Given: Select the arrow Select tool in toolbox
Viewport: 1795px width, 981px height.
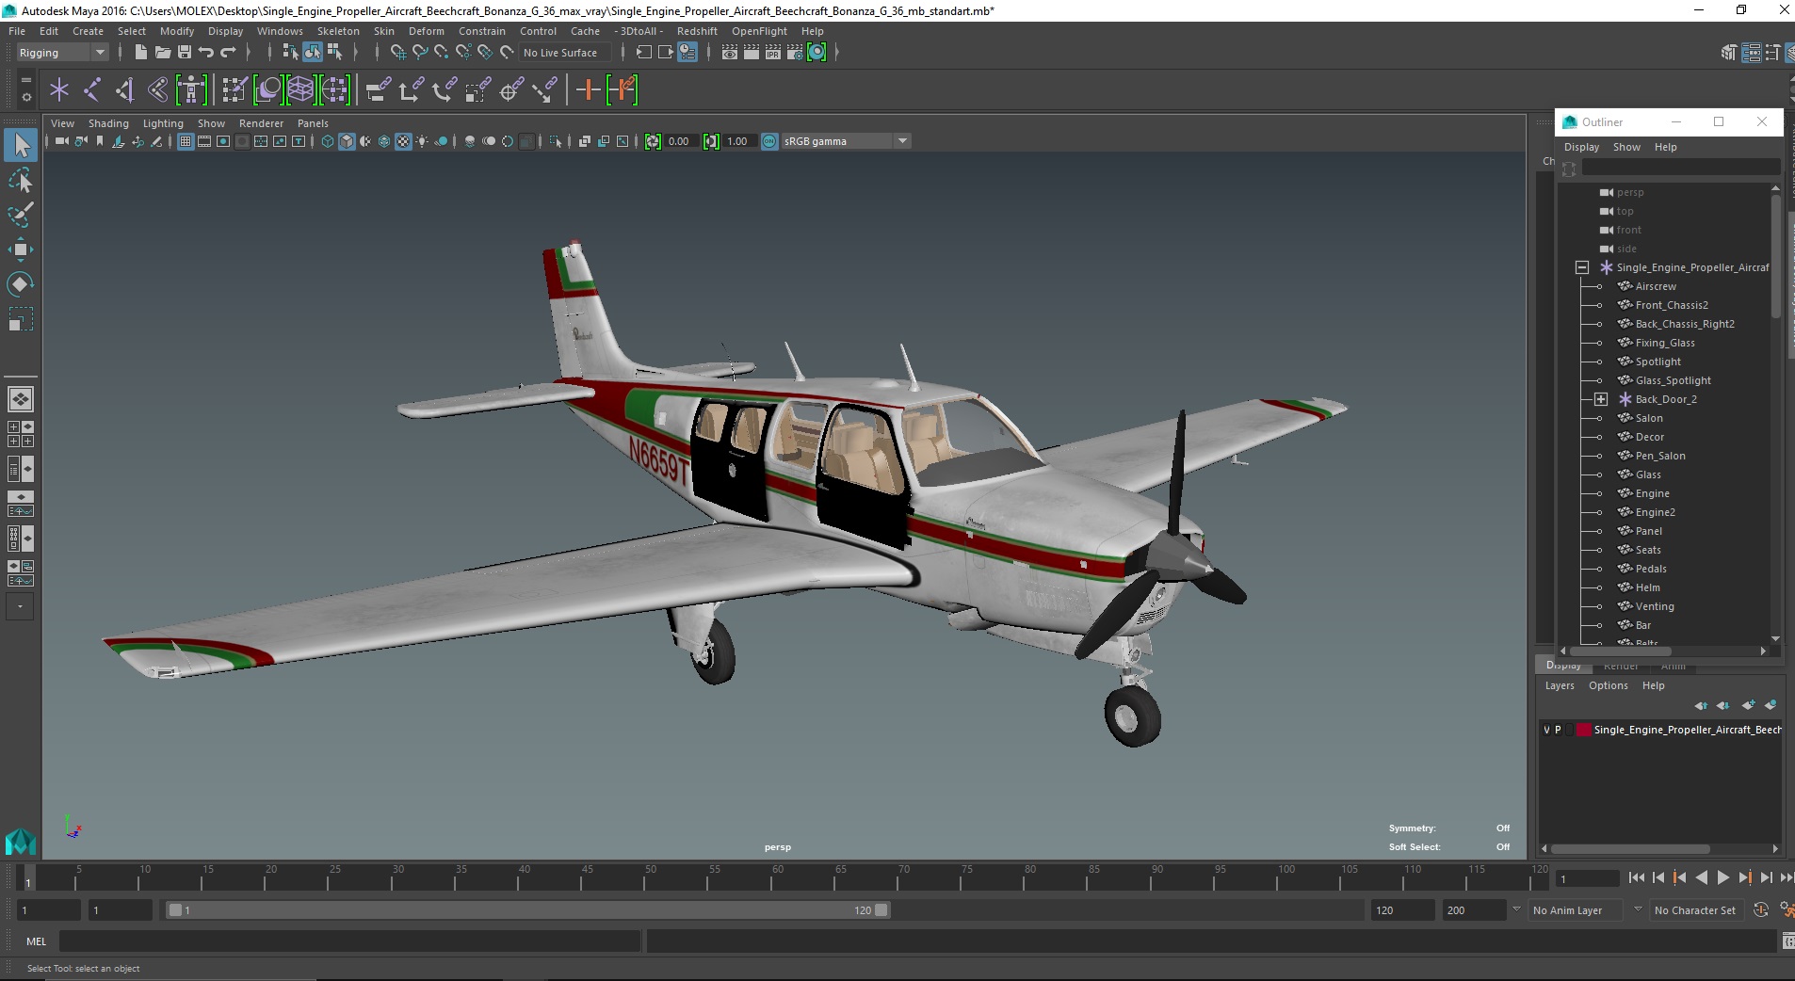Looking at the screenshot, I should point(21,145).
